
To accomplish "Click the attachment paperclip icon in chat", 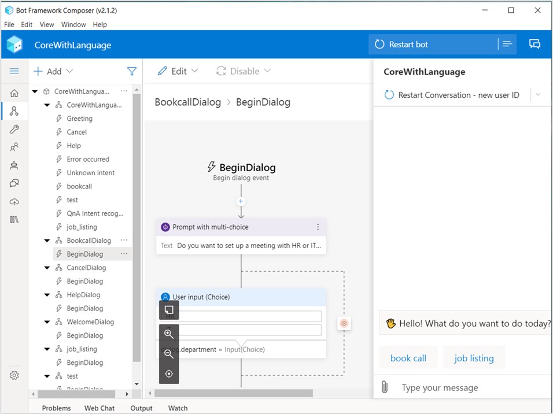I will (x=385, y=387).
